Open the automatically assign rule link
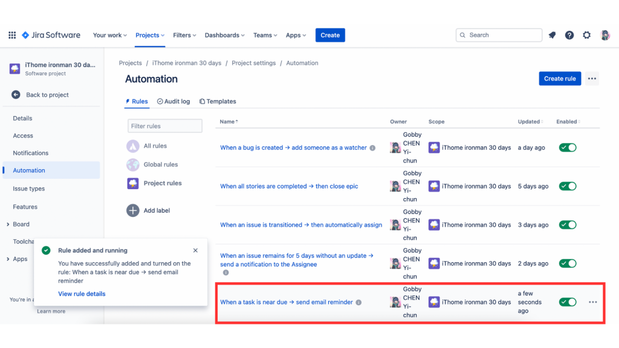 pyautogui.click(x=301, y=225)
